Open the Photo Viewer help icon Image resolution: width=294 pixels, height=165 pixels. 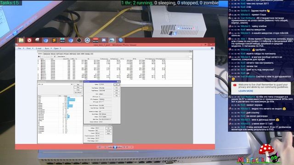[x=212, y=48]
